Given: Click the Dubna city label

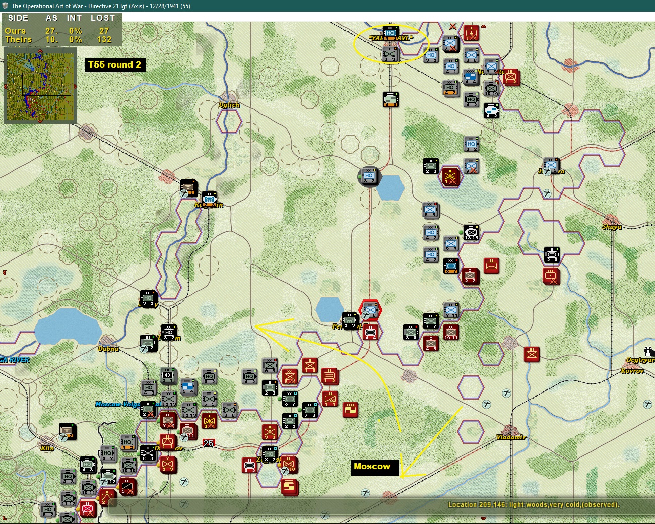Looking at the screenshot, I should [x=108, y=349].
